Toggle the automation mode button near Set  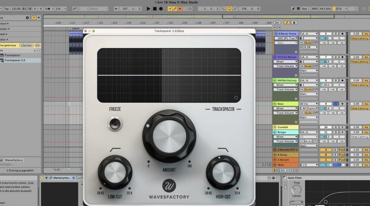287,22
